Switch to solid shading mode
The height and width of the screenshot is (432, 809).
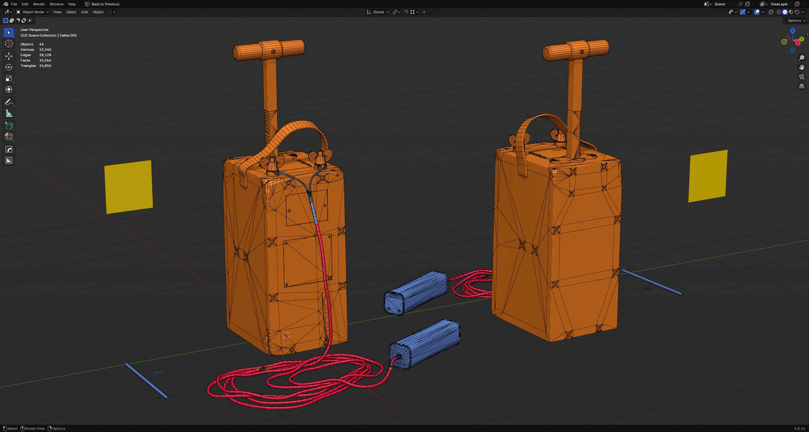pos(785,12)
